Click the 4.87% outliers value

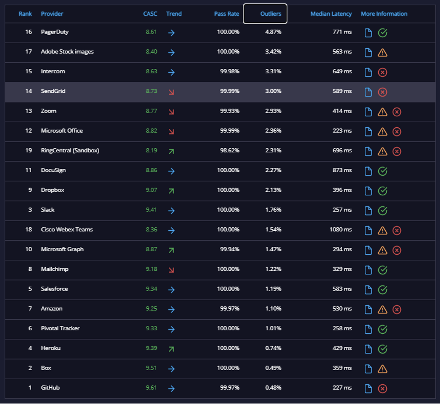tap(273, 32)
